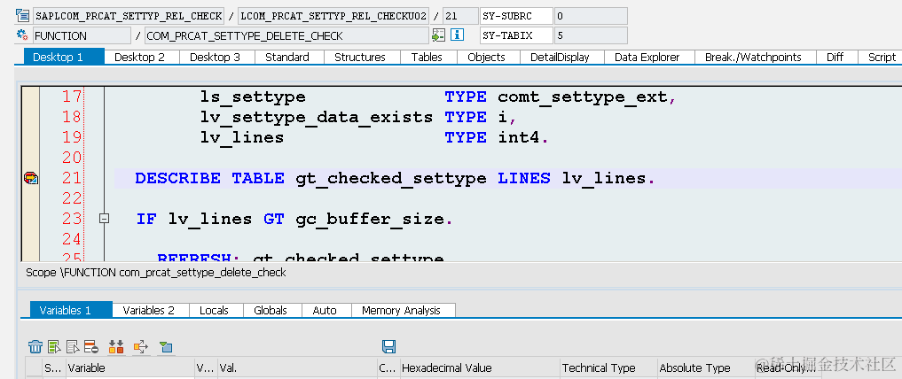
Task: Click the SY-TABIX value field showing 5
Action: (x=591, y=35)
